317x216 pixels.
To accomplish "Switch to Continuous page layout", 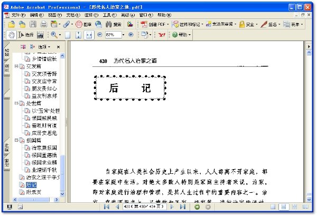I will tap(284, 207).
